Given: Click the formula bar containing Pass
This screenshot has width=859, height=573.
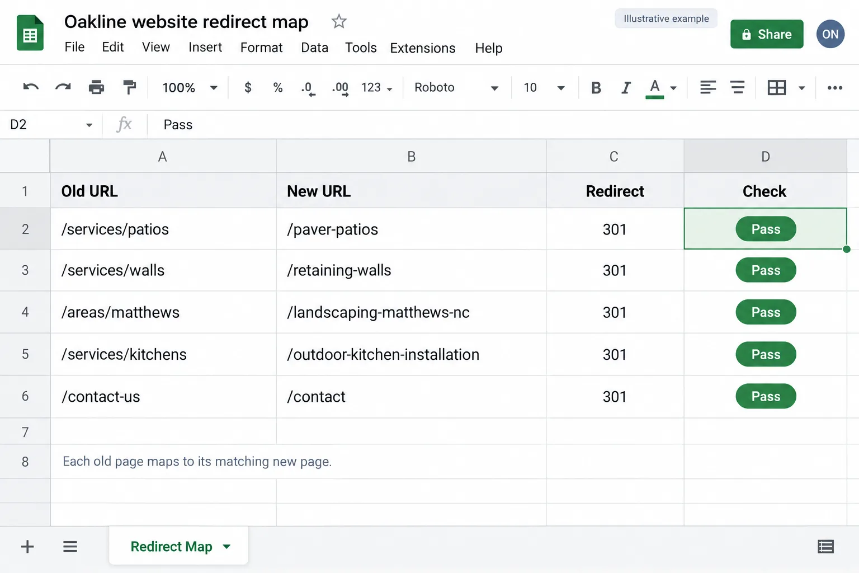Looking at the screenshot, I should point(503,125).
